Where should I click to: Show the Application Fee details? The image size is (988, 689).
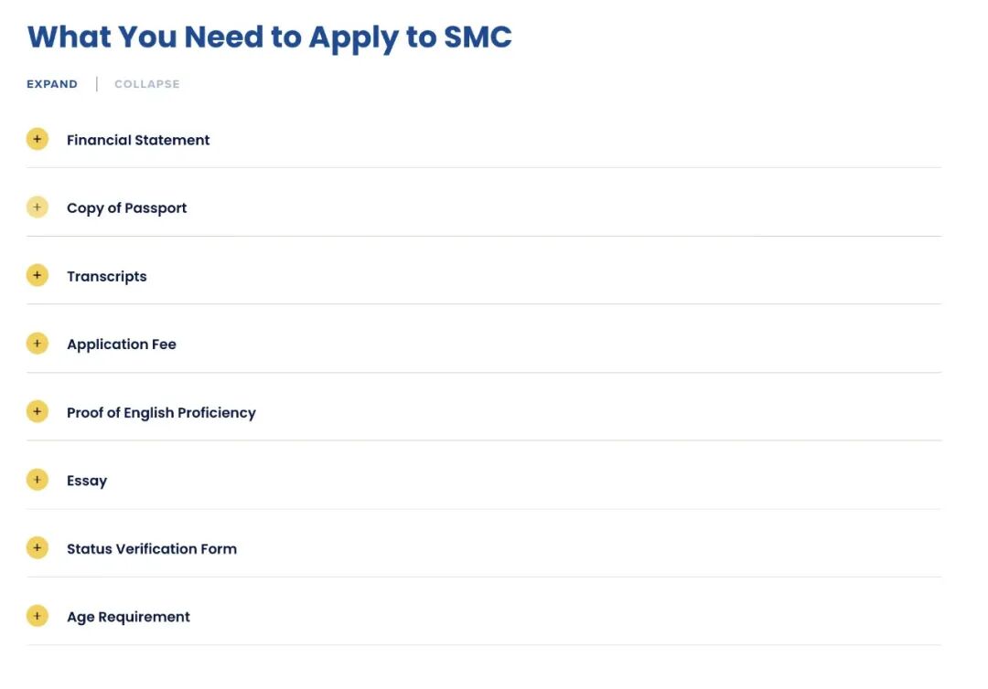[121, 344]
